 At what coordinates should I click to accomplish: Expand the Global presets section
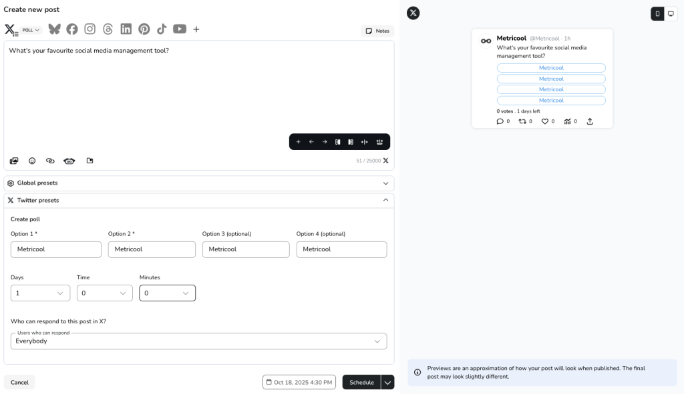click(x=198, y=183)
